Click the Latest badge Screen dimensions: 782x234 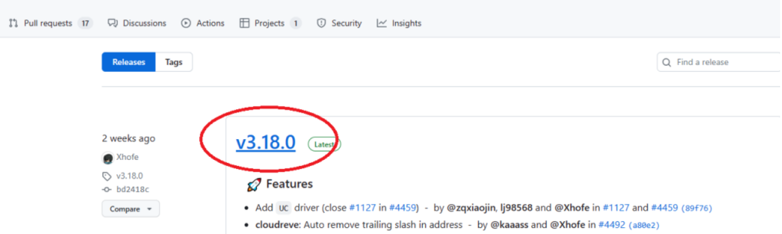pyautogui.click(x=325, y=145)
